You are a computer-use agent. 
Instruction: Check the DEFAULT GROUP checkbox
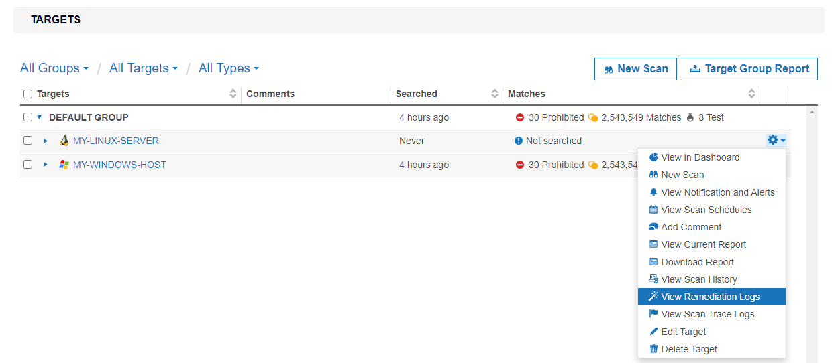point(28,117)
